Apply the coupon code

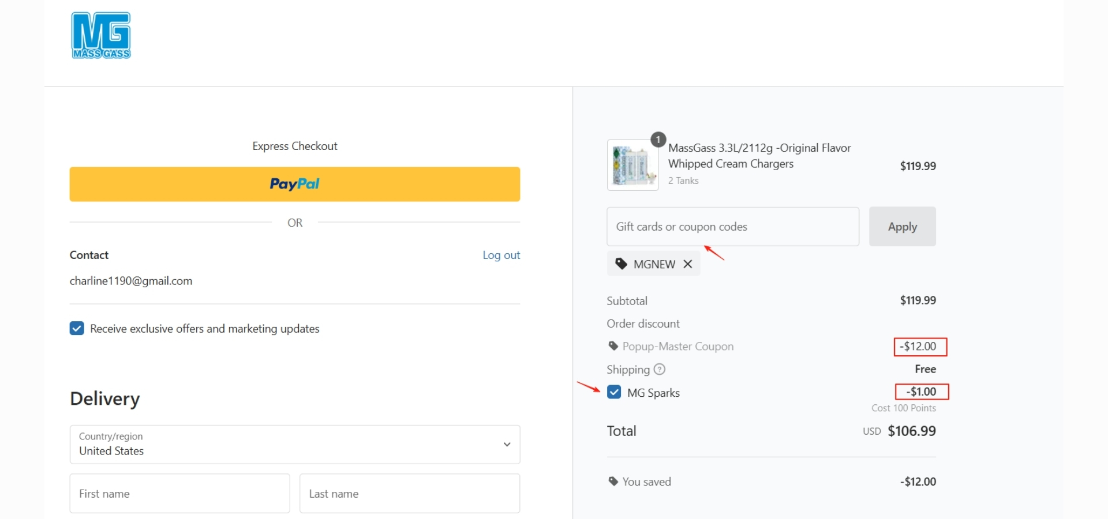click(x=903, y=227)
